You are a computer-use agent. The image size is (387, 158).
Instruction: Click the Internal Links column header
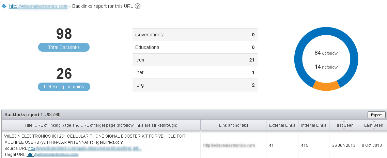[313, 125]
